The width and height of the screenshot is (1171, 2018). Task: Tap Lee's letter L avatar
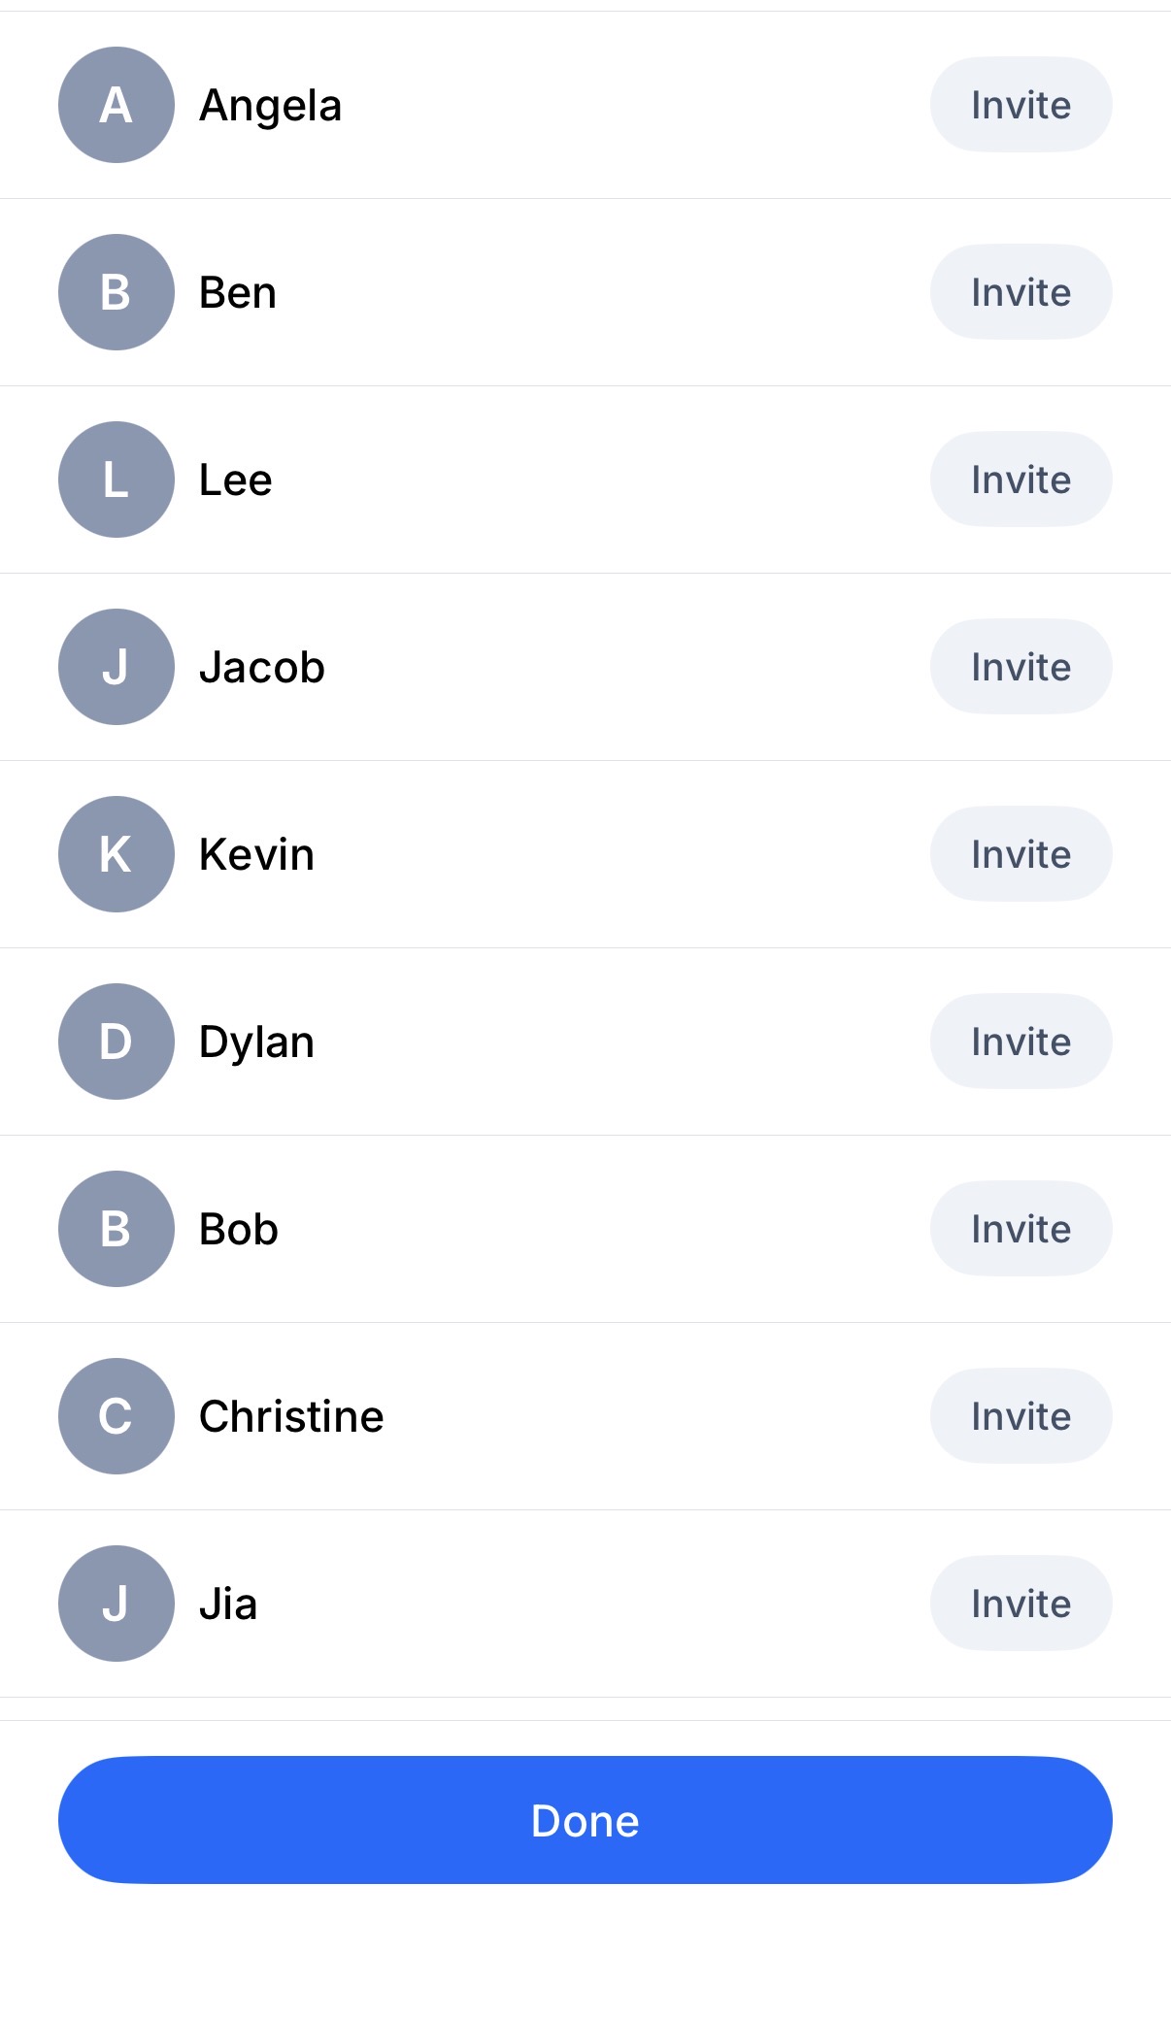[117, 480]
